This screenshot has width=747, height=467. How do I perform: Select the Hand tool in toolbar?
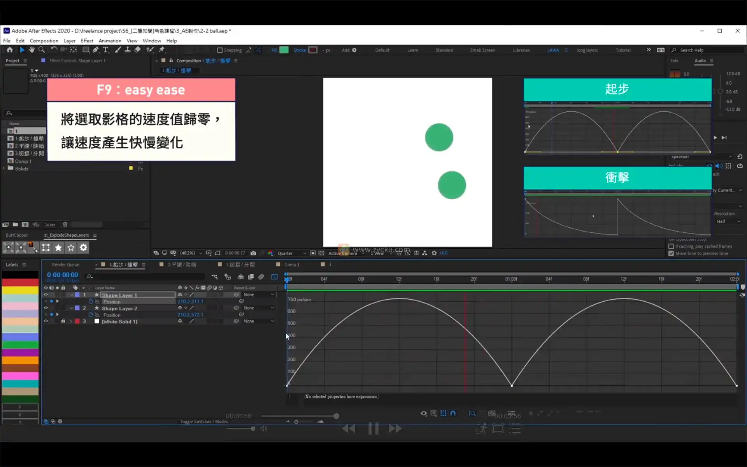coord(32,50)
